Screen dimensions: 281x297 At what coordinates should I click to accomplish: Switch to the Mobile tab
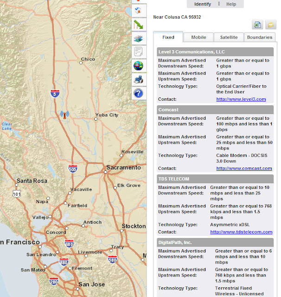click(x=198, y=37)
